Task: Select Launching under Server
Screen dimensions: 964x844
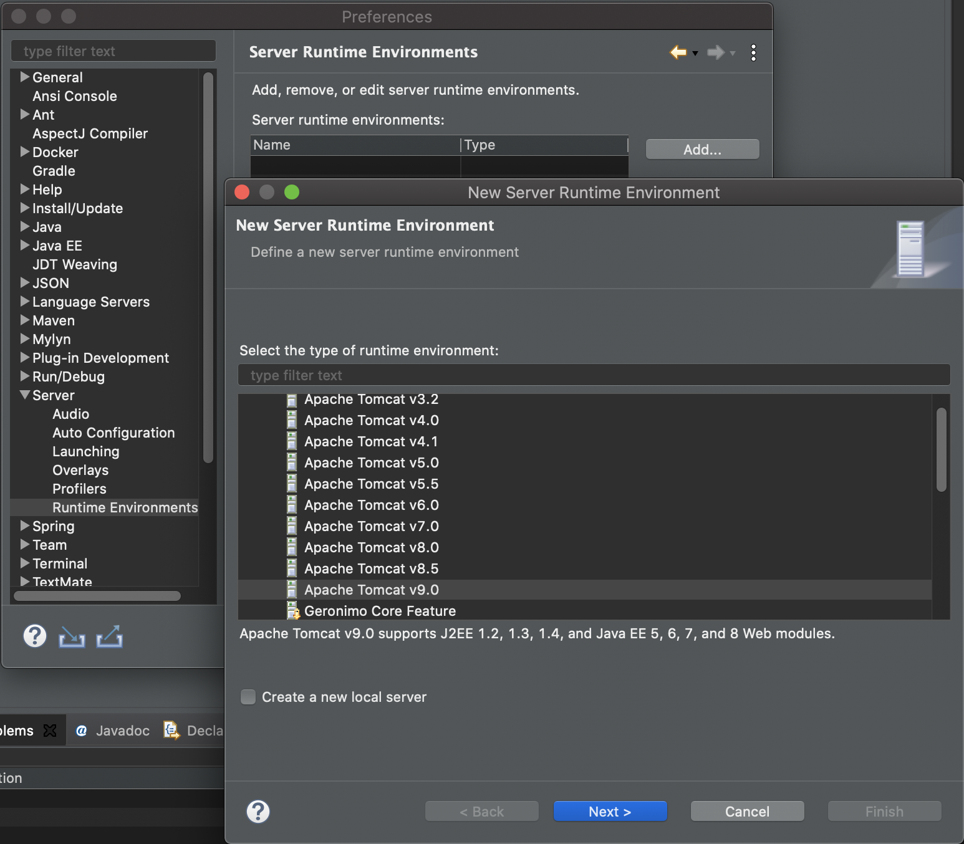Action: [x=86, y=451]
